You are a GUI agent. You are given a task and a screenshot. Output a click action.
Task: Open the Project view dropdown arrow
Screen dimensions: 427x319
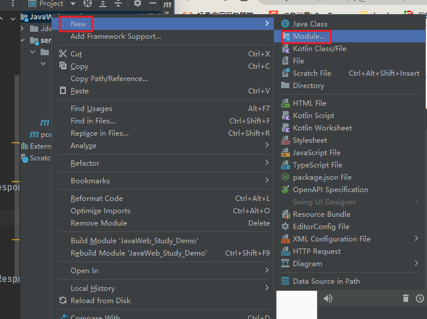(x=72, y=4)
